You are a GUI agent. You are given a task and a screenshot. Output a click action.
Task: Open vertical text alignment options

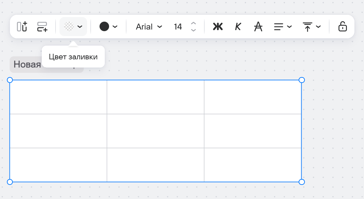tap(311, 27)
